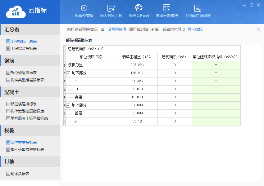The height and width of the screenshot is (186, 264).
Task: Click the 首层 row name
Action: (x=79, y=113)
